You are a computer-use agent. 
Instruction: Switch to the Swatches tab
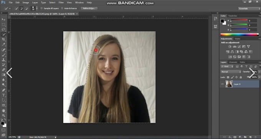click(233, 16)
